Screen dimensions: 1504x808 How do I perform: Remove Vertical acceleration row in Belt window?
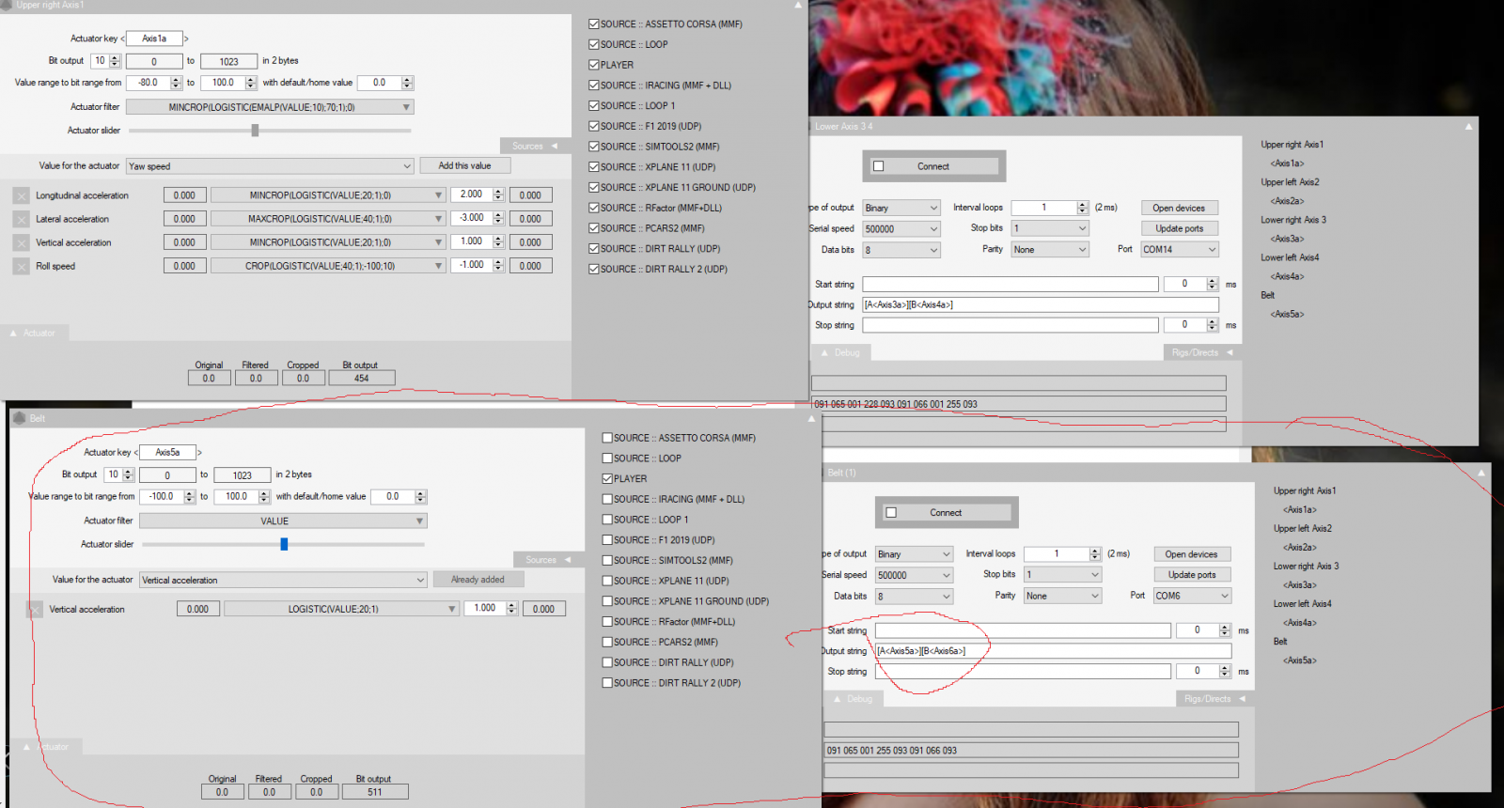click(x=34, y=609)
